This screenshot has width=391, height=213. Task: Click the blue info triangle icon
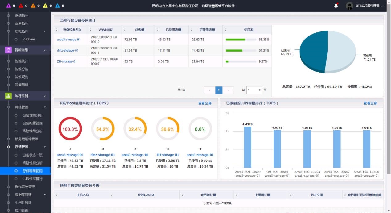tap(58, 6)
